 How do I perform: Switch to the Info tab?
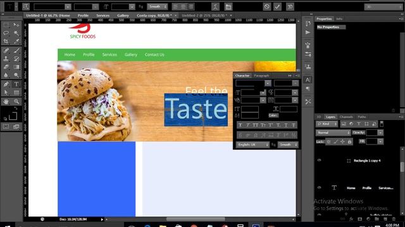[x=339, y=19]
